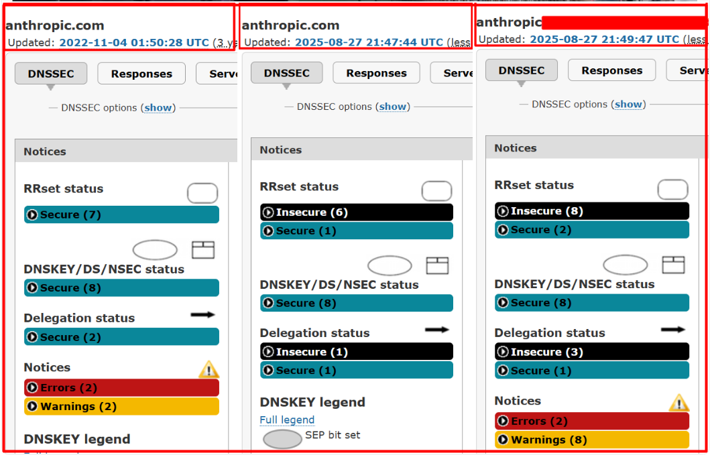Expand Secure (1) under RRset status, 21:47:44 panel
710x455 pixels.
(x=357, y=231)
